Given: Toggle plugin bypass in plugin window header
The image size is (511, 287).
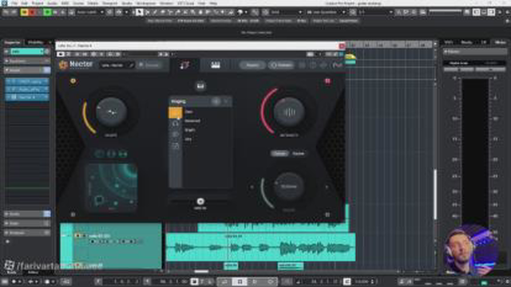Looking at the screenshot, I should coord(61,54).
